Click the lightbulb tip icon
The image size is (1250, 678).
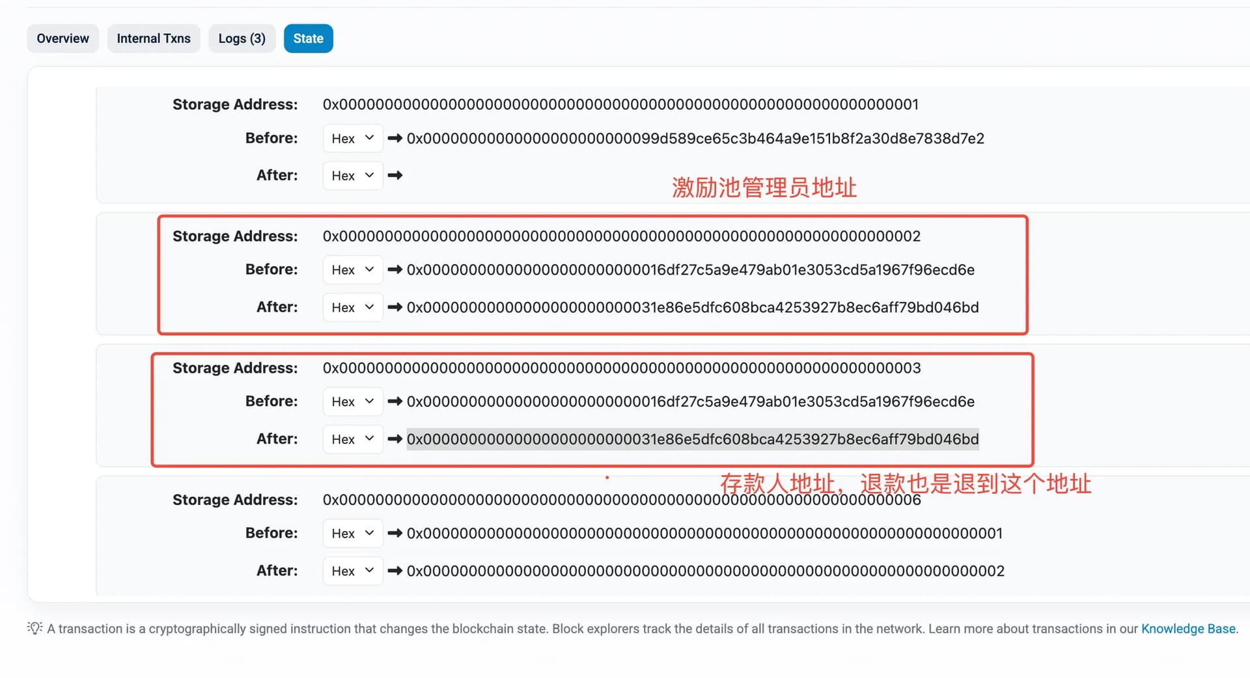pos(35,628)
